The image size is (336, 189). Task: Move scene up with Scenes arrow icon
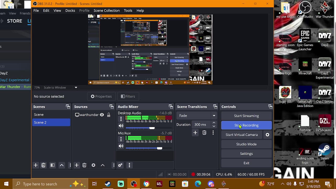coord(62,165)
